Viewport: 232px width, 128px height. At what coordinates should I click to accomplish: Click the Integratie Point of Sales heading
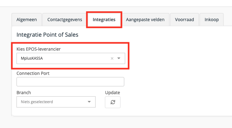coord(47,35)
